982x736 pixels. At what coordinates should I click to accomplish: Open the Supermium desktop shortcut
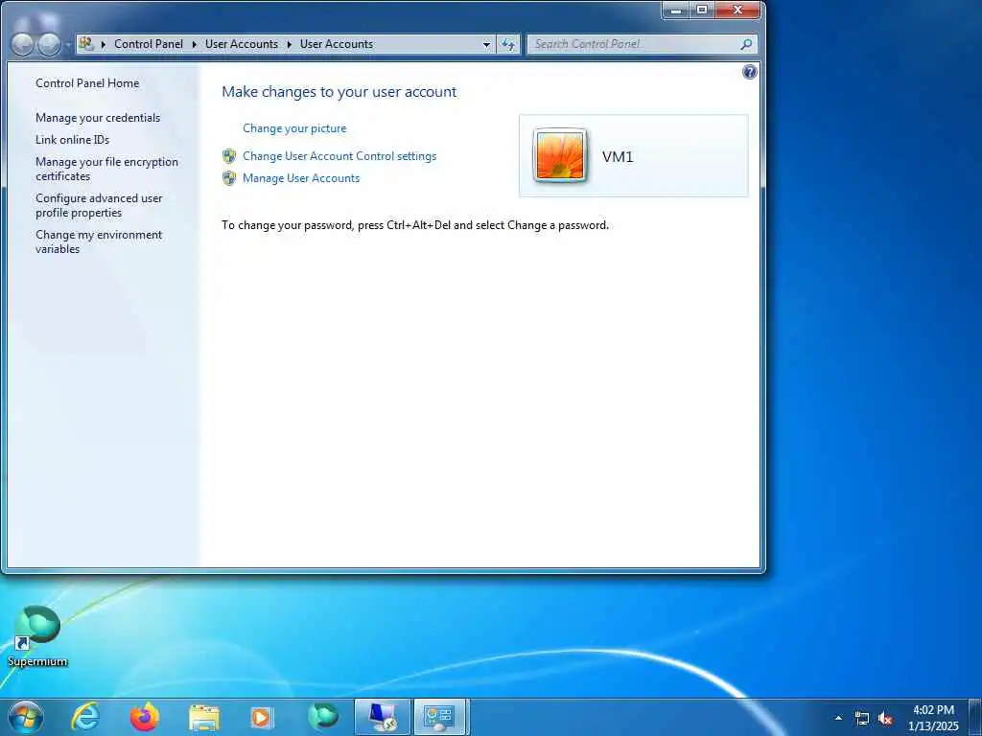point(37,636)
